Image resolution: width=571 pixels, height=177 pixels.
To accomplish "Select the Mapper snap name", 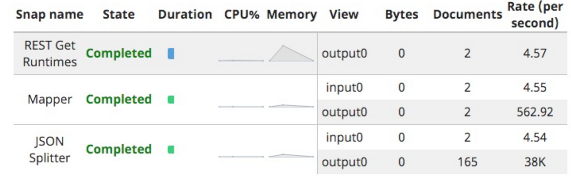I will [x=50, y=99].
